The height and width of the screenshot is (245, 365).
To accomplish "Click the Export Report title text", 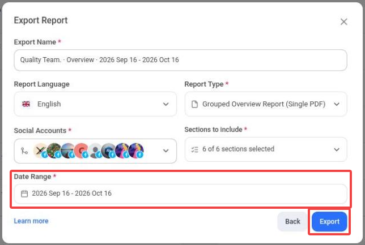I will tap(41, 20).
